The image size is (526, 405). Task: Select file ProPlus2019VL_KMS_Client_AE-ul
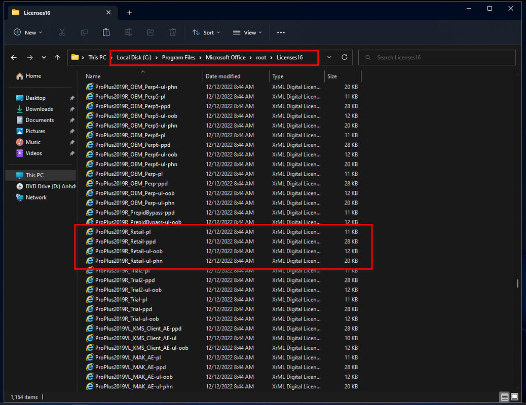(x=221, y=338)
